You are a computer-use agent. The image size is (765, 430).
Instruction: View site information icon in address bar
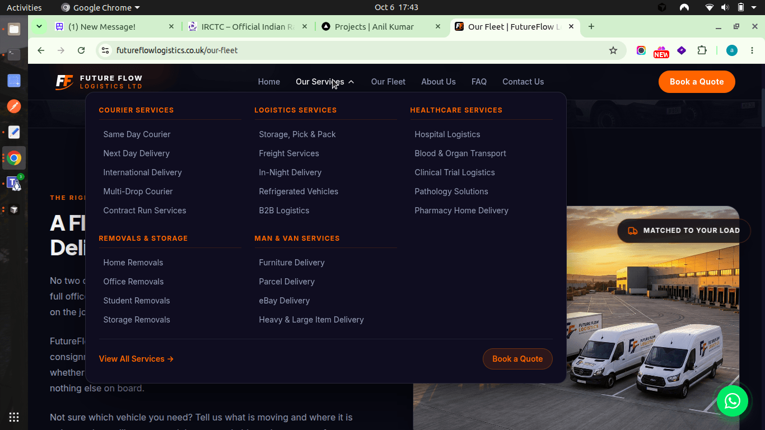point(105,50)
